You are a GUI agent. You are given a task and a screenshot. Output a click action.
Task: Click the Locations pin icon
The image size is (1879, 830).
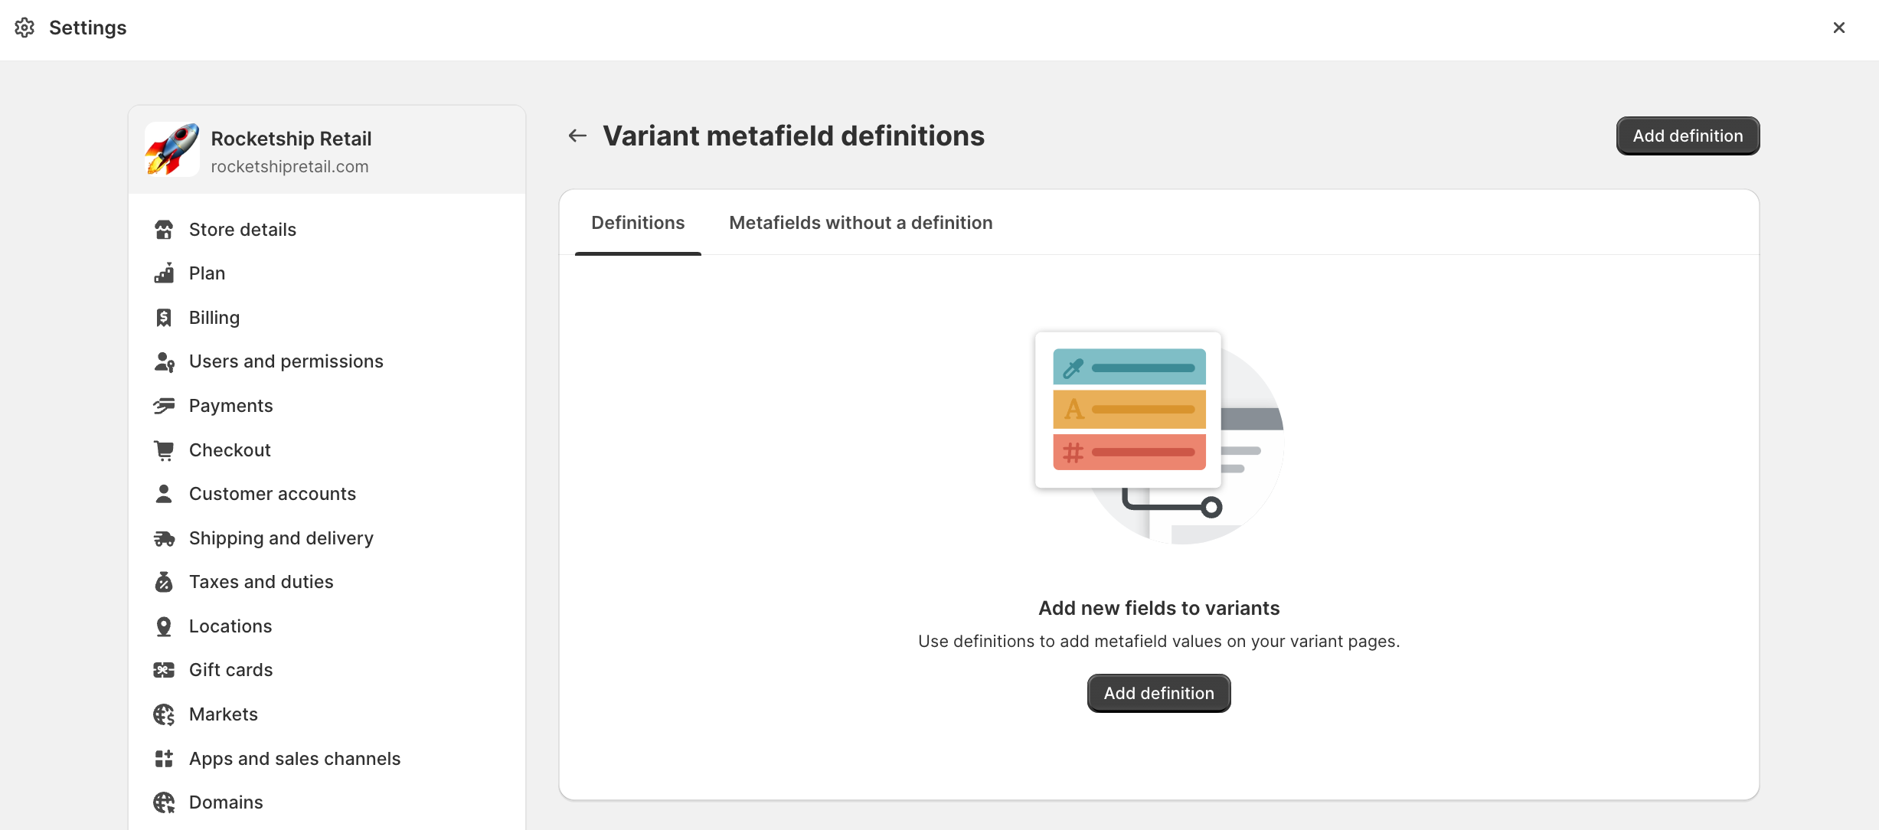point(164,626)
